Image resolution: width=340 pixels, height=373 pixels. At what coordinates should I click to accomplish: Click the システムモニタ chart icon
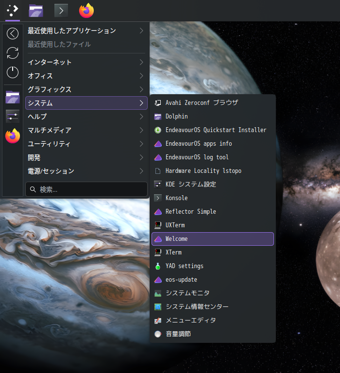[158, 293]
